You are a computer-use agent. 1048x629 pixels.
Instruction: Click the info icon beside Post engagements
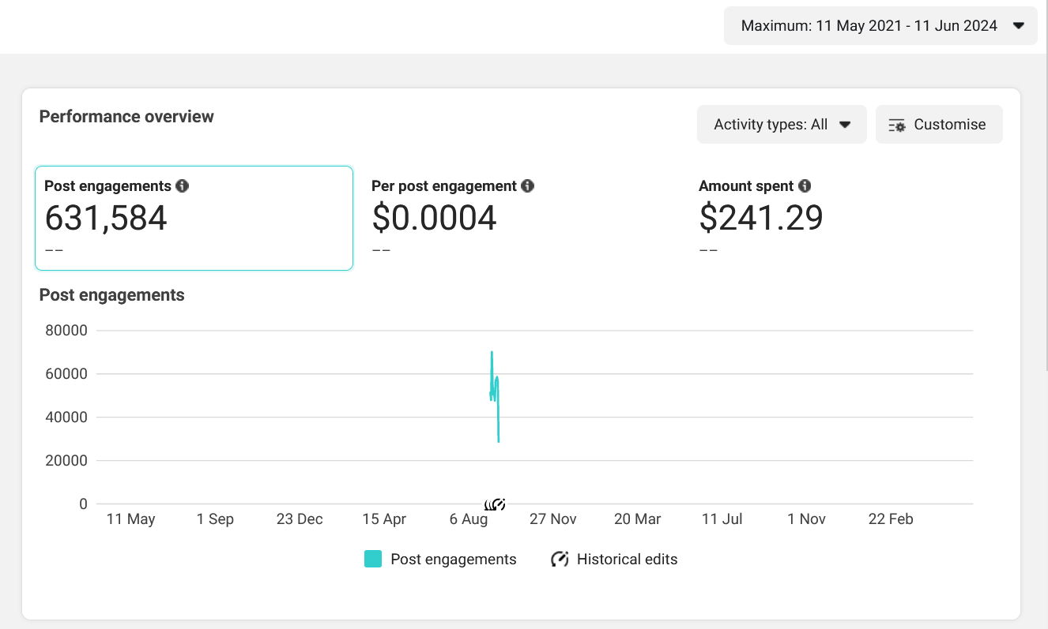pos(183,186)
